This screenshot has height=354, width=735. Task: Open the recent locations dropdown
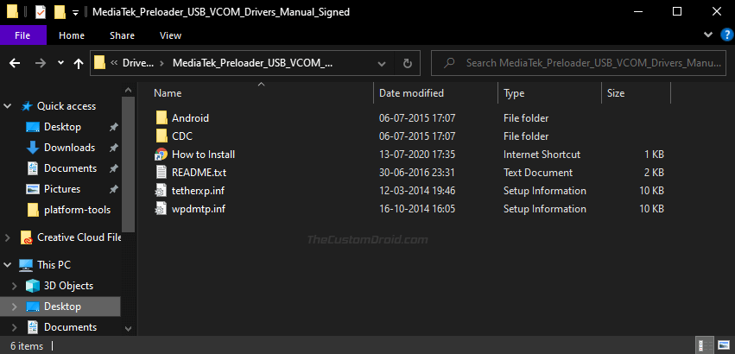[60, 63]
